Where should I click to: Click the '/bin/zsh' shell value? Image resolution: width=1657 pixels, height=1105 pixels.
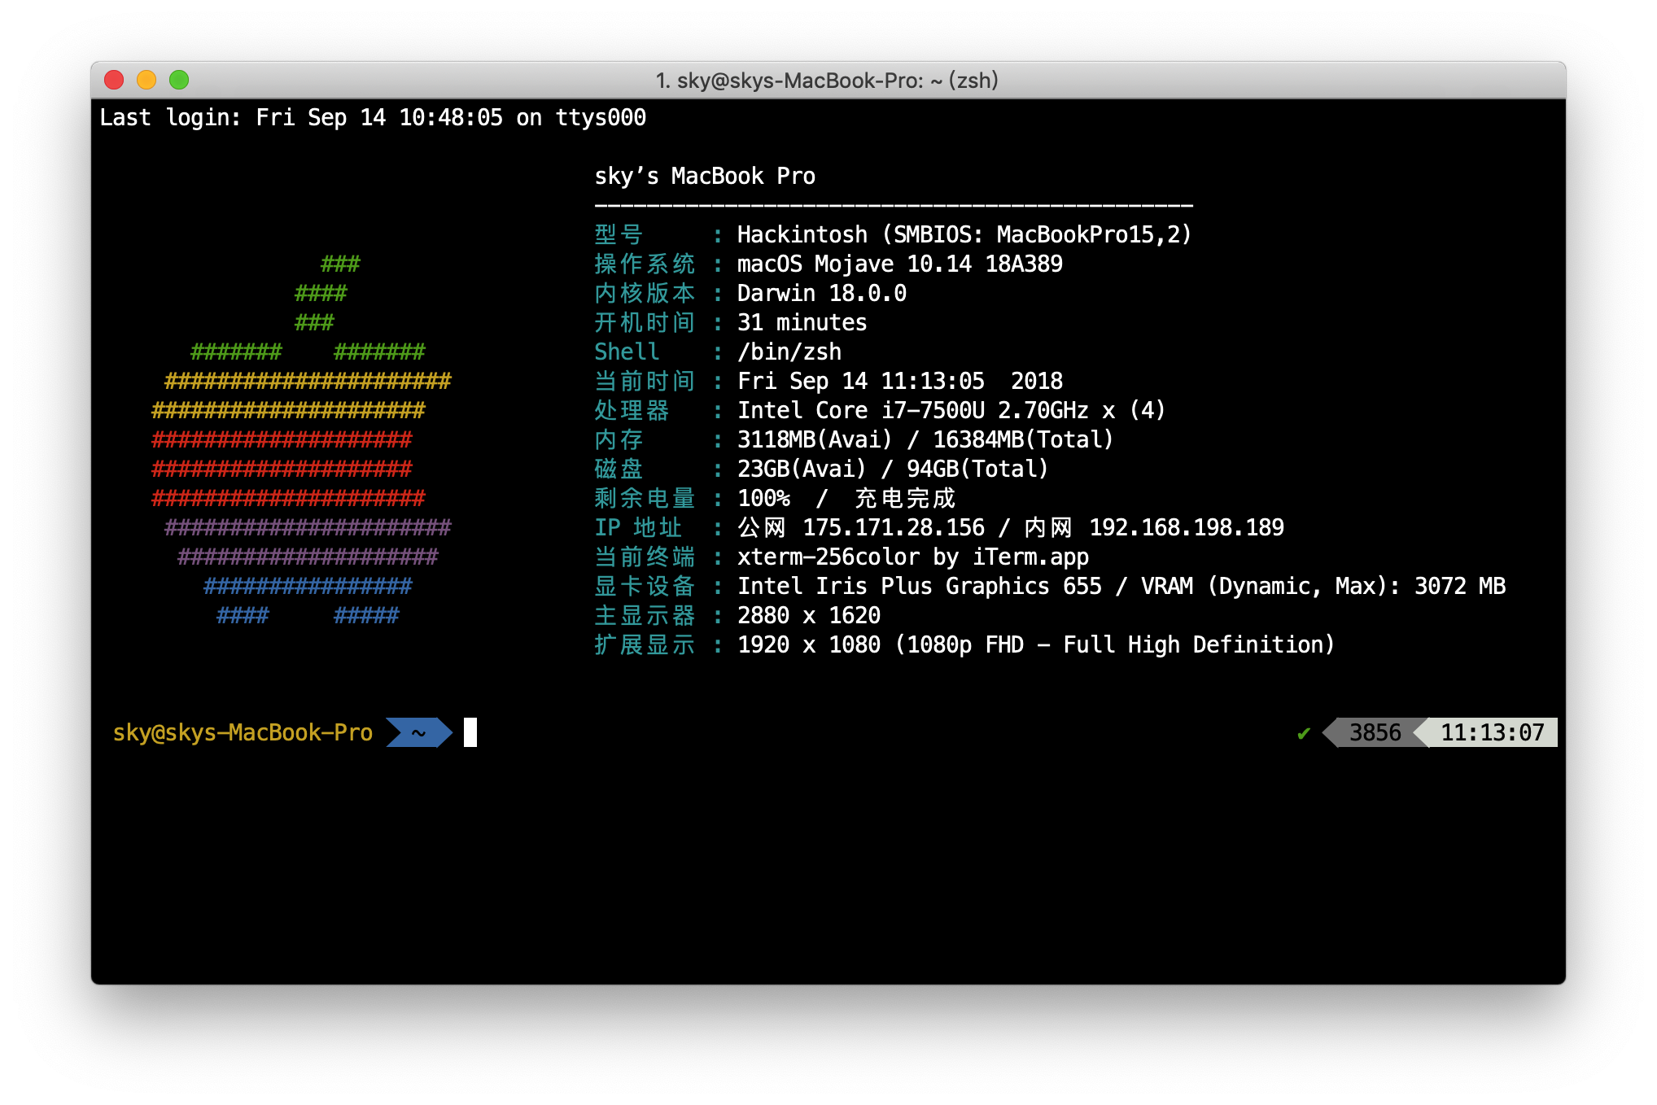(x=789, y=352)
